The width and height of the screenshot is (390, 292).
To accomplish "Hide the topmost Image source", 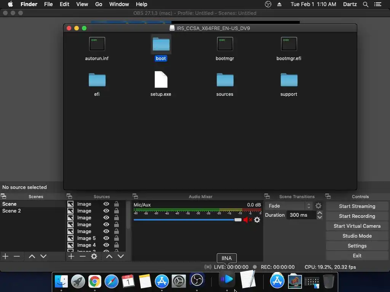I will point(106,204).
